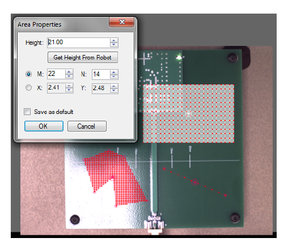
Task: Decrease Height value with down arrow
Action: point(114,45)
